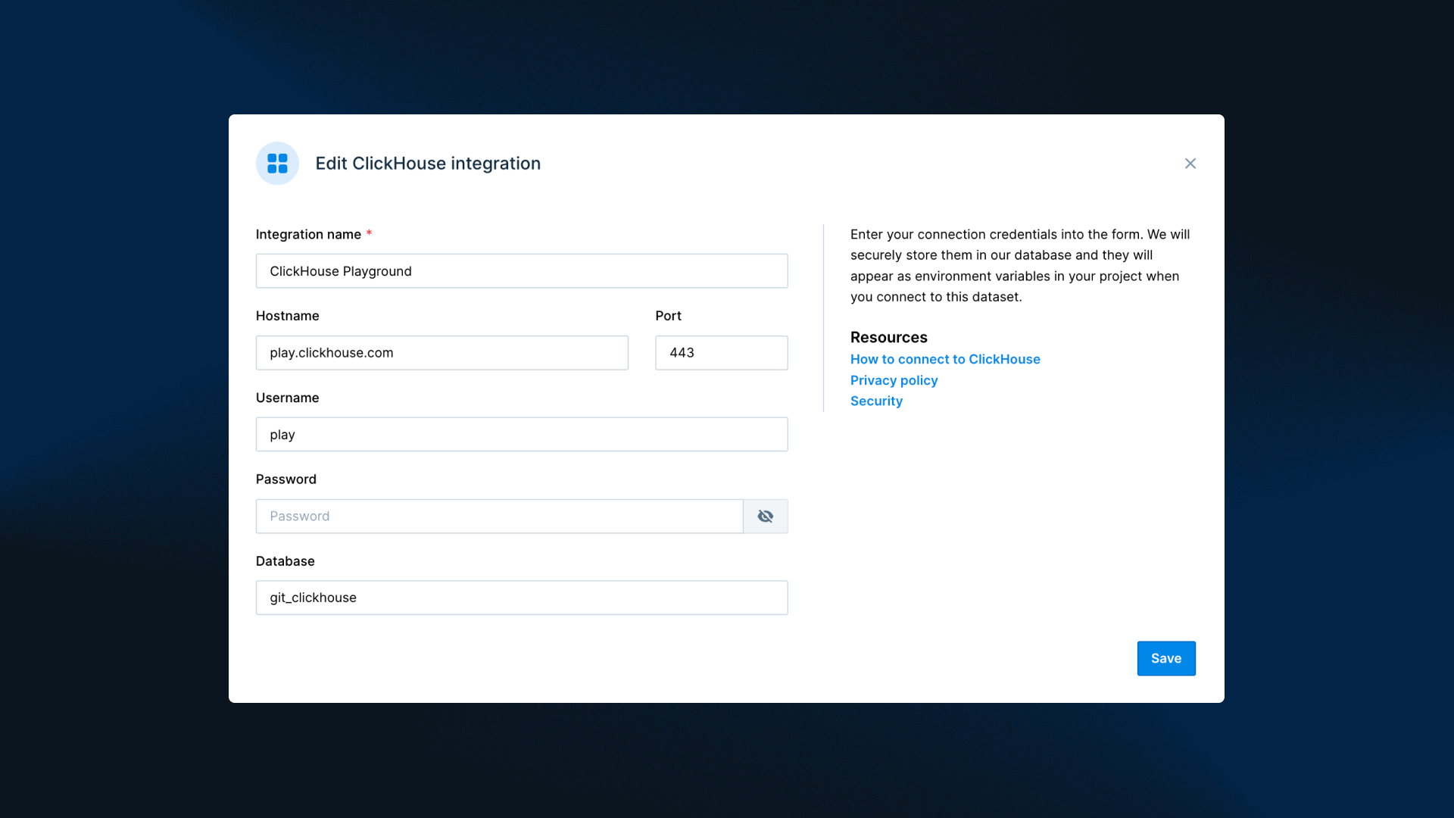Close the Edit ClickHouse integration dialog

tap(1190, 164)
